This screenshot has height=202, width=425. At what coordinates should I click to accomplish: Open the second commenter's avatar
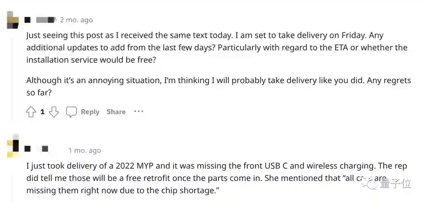(x=13, y=146)
